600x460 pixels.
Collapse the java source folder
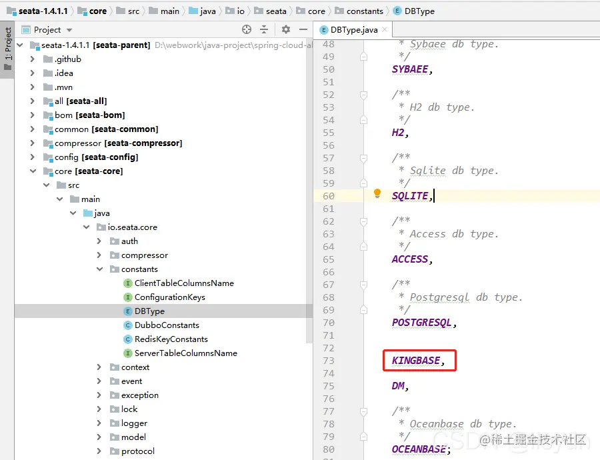click(73, 213)
